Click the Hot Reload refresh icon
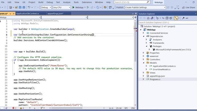This screenshot has height=111, width=197. pos(98,7)
